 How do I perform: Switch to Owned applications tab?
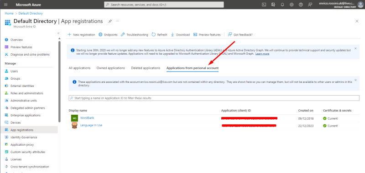coord(111,68)
